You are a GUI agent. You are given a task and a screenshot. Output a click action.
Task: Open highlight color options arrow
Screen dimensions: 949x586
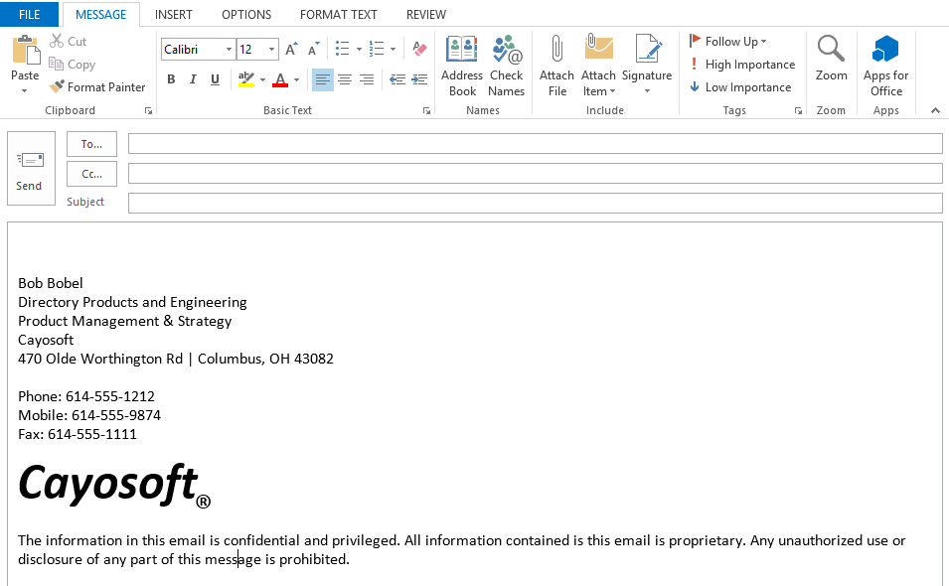(262, 79)
